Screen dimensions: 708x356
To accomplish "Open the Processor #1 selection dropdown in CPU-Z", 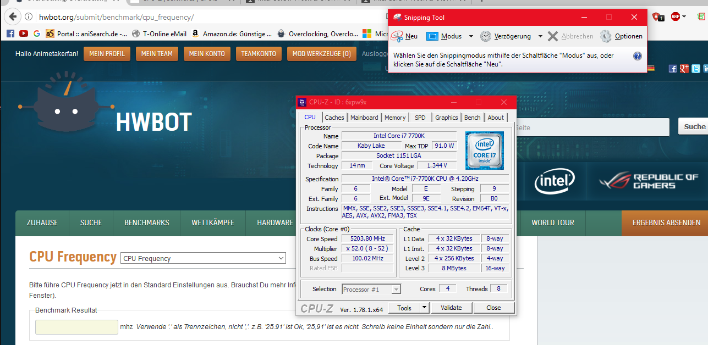I will (371, 289).
